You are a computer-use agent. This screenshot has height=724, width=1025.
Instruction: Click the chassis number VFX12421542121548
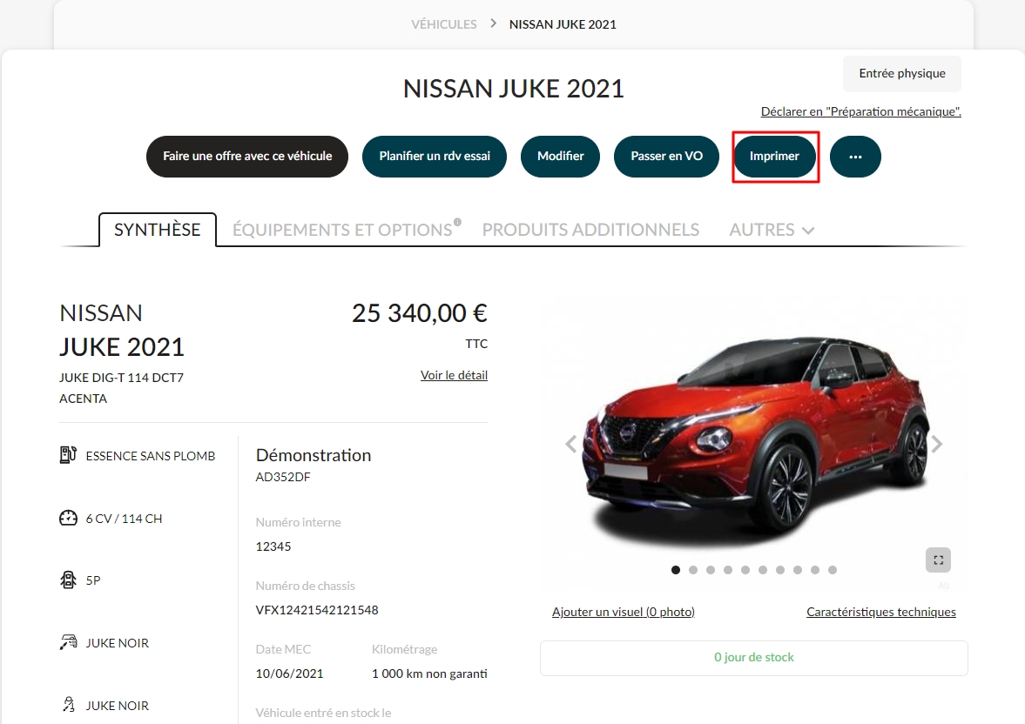click(x=317, y=610)
